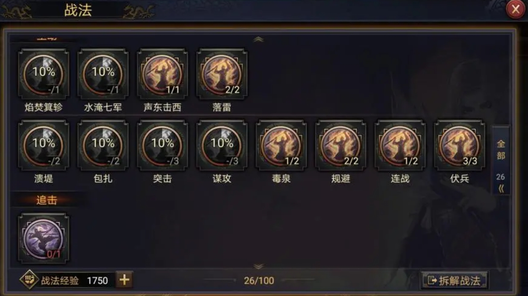528x296 pixels.
Task: Click the upward chevron above the list
Action: pos(259,39)
